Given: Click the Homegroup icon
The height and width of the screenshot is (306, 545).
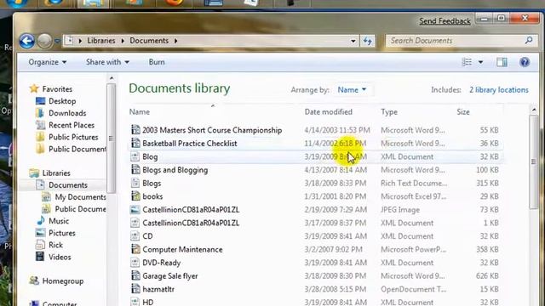Looking at the screenshot, I should [34, 280].
